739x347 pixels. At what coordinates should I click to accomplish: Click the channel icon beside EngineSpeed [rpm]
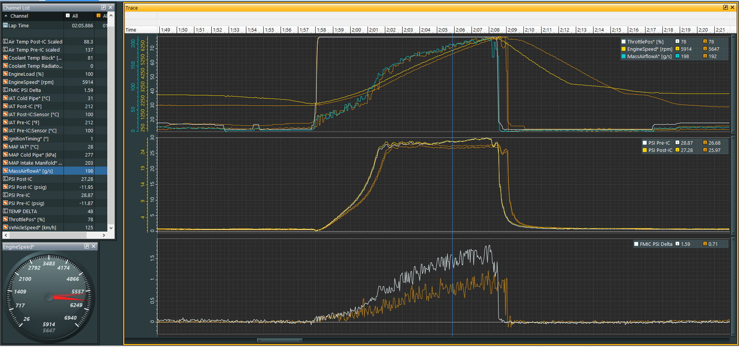(5, 82)
